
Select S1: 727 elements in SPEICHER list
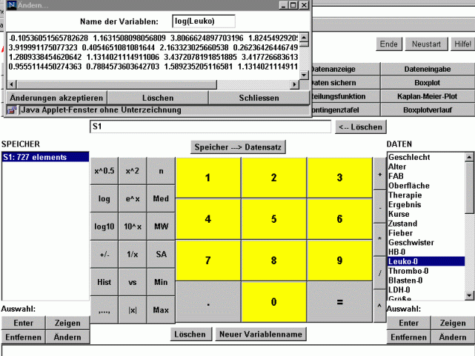click(x=45, y=157)
